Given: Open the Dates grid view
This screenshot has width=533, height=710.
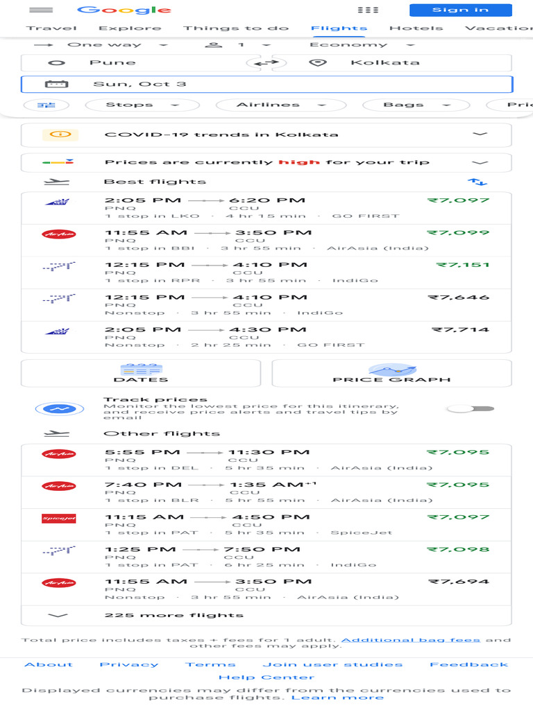Looking at the screenshot, I should click(141, 373).
